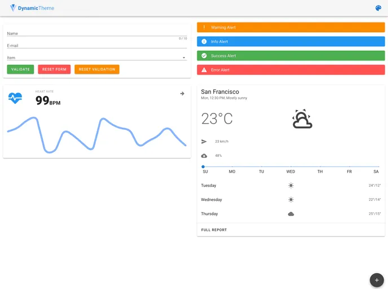
Task: Click the heart rate line chart
Action: point(97,135)
